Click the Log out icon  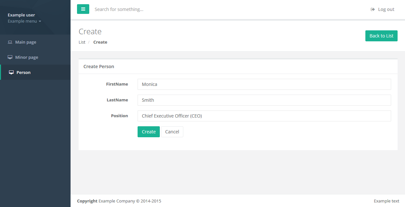pos(373,9)
